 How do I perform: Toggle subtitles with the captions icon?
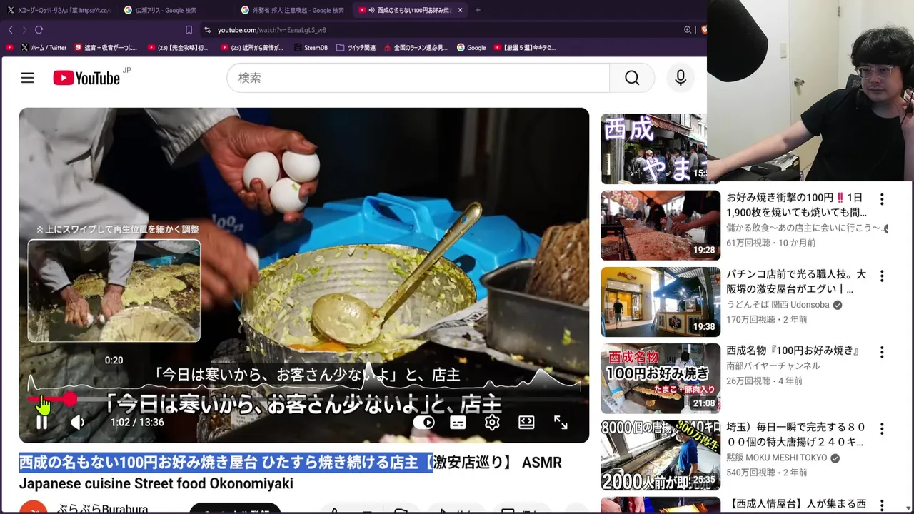tap(458, 423)
